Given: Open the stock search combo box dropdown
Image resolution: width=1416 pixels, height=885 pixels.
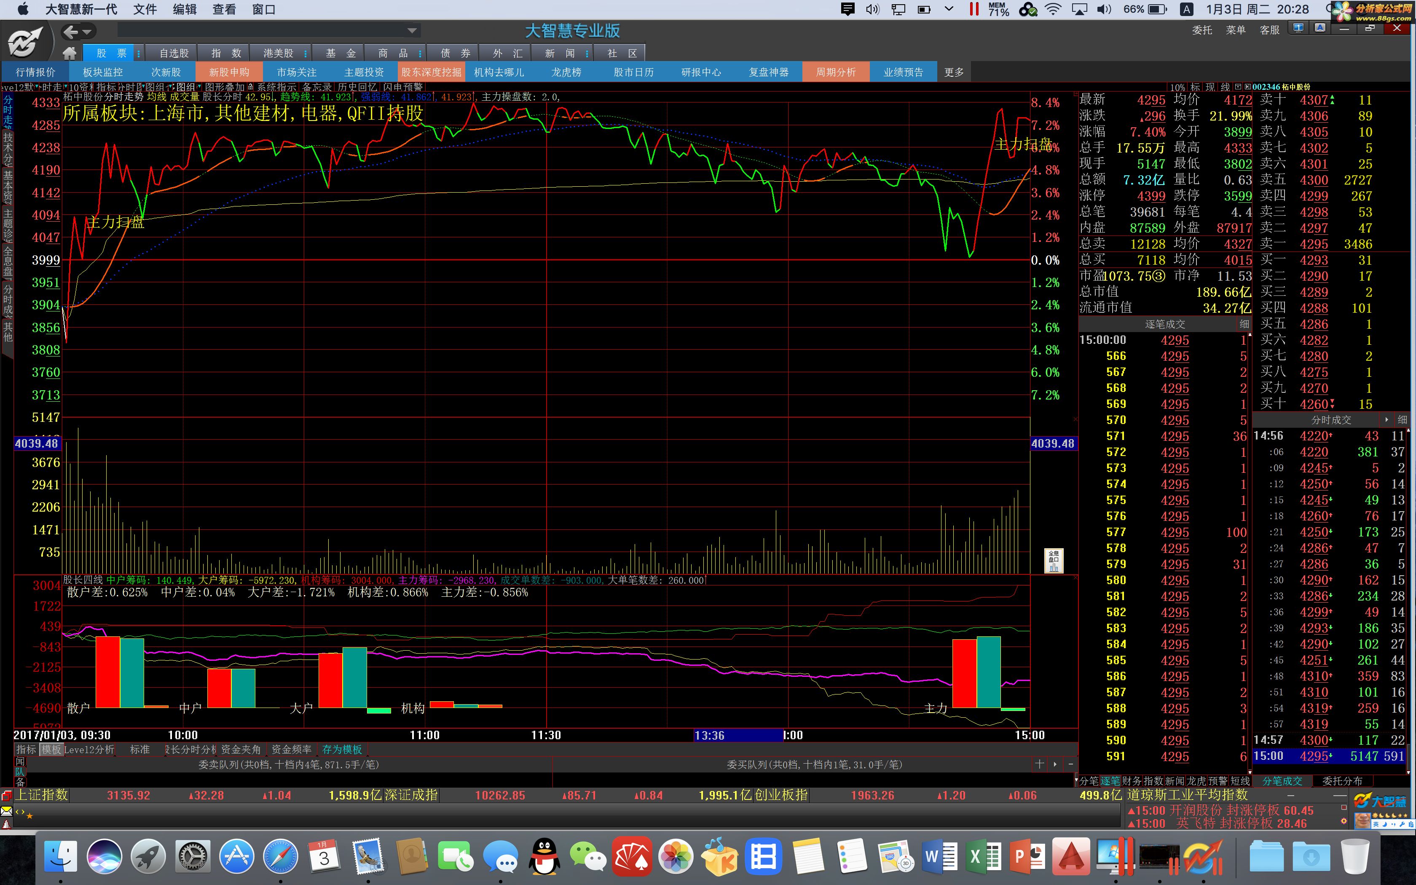Looking at the screenshot, I should click(412, 30).
